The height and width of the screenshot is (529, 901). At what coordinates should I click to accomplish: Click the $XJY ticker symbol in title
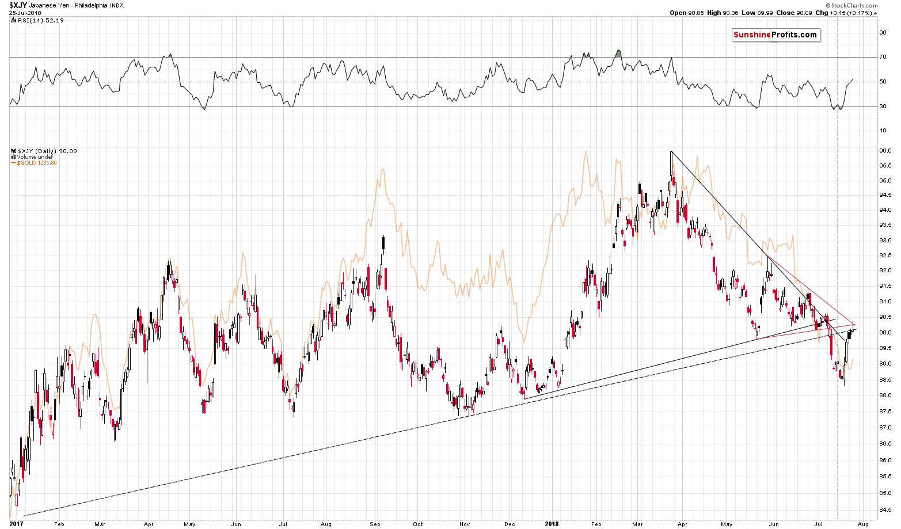click(x=18, y=5)
